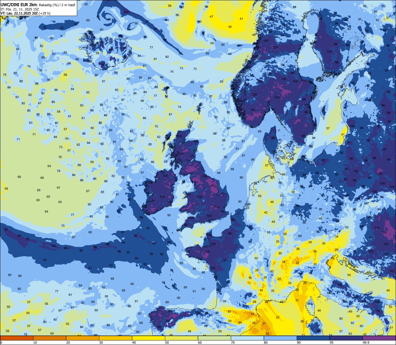Click the humidity value '17' on the map
The height and width of the screenshot is (345, 396).
pyautogui.click(x=261, y=291)
